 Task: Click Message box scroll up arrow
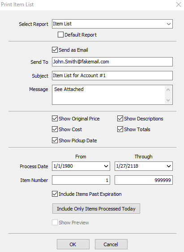(168, 90)
